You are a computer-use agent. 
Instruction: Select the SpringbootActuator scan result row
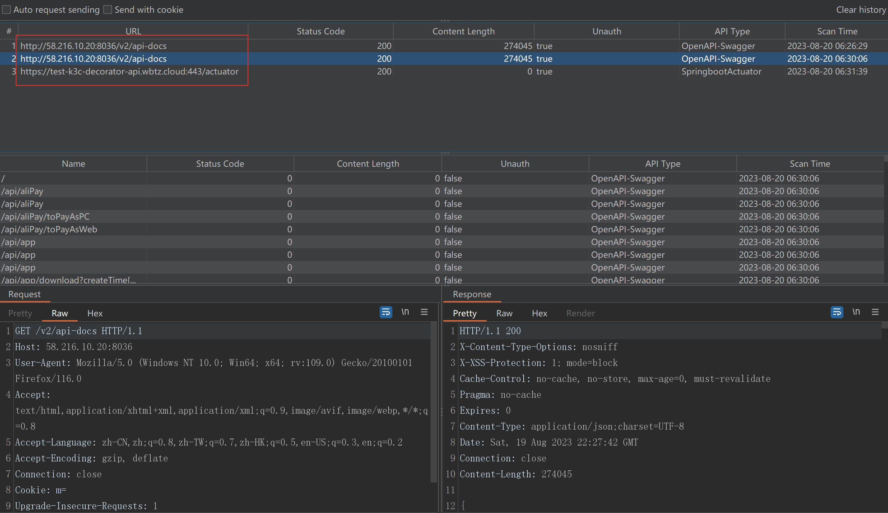130,72
